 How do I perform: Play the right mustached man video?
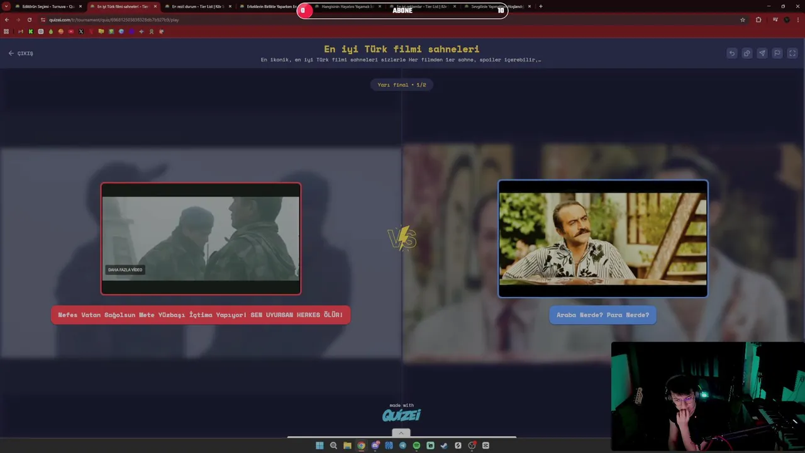tap(602, 238)
